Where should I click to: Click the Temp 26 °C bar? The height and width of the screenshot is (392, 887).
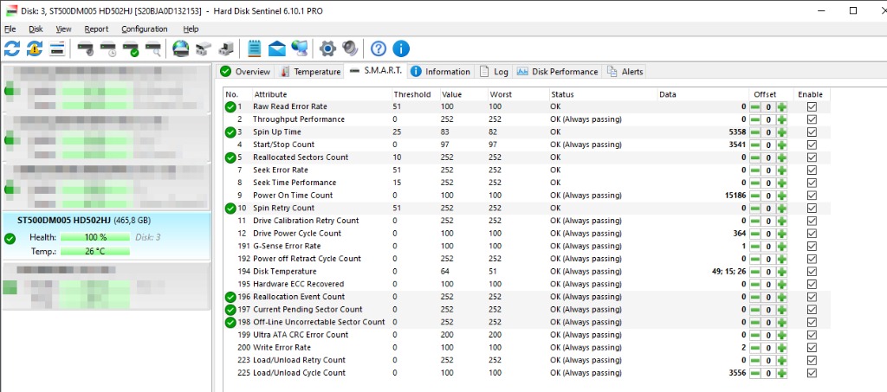(95, 251)
